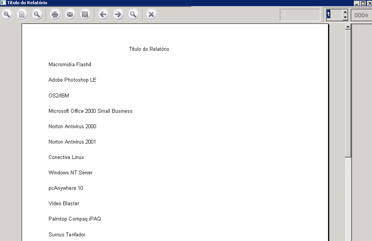Viewport: 372px width, 241px height.
Task: Click the report heading Título do Relatório
Action: click(149, 49)
